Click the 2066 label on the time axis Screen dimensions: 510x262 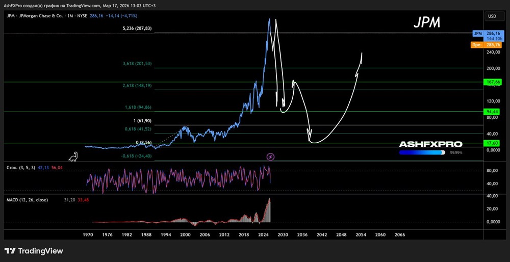click(400, 234)
